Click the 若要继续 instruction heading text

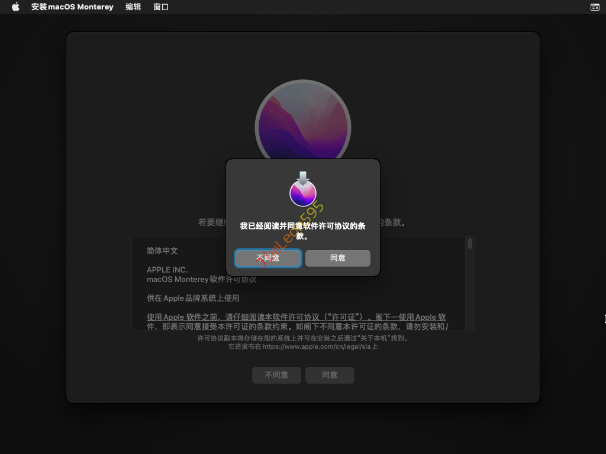click(x=211, y=223)
